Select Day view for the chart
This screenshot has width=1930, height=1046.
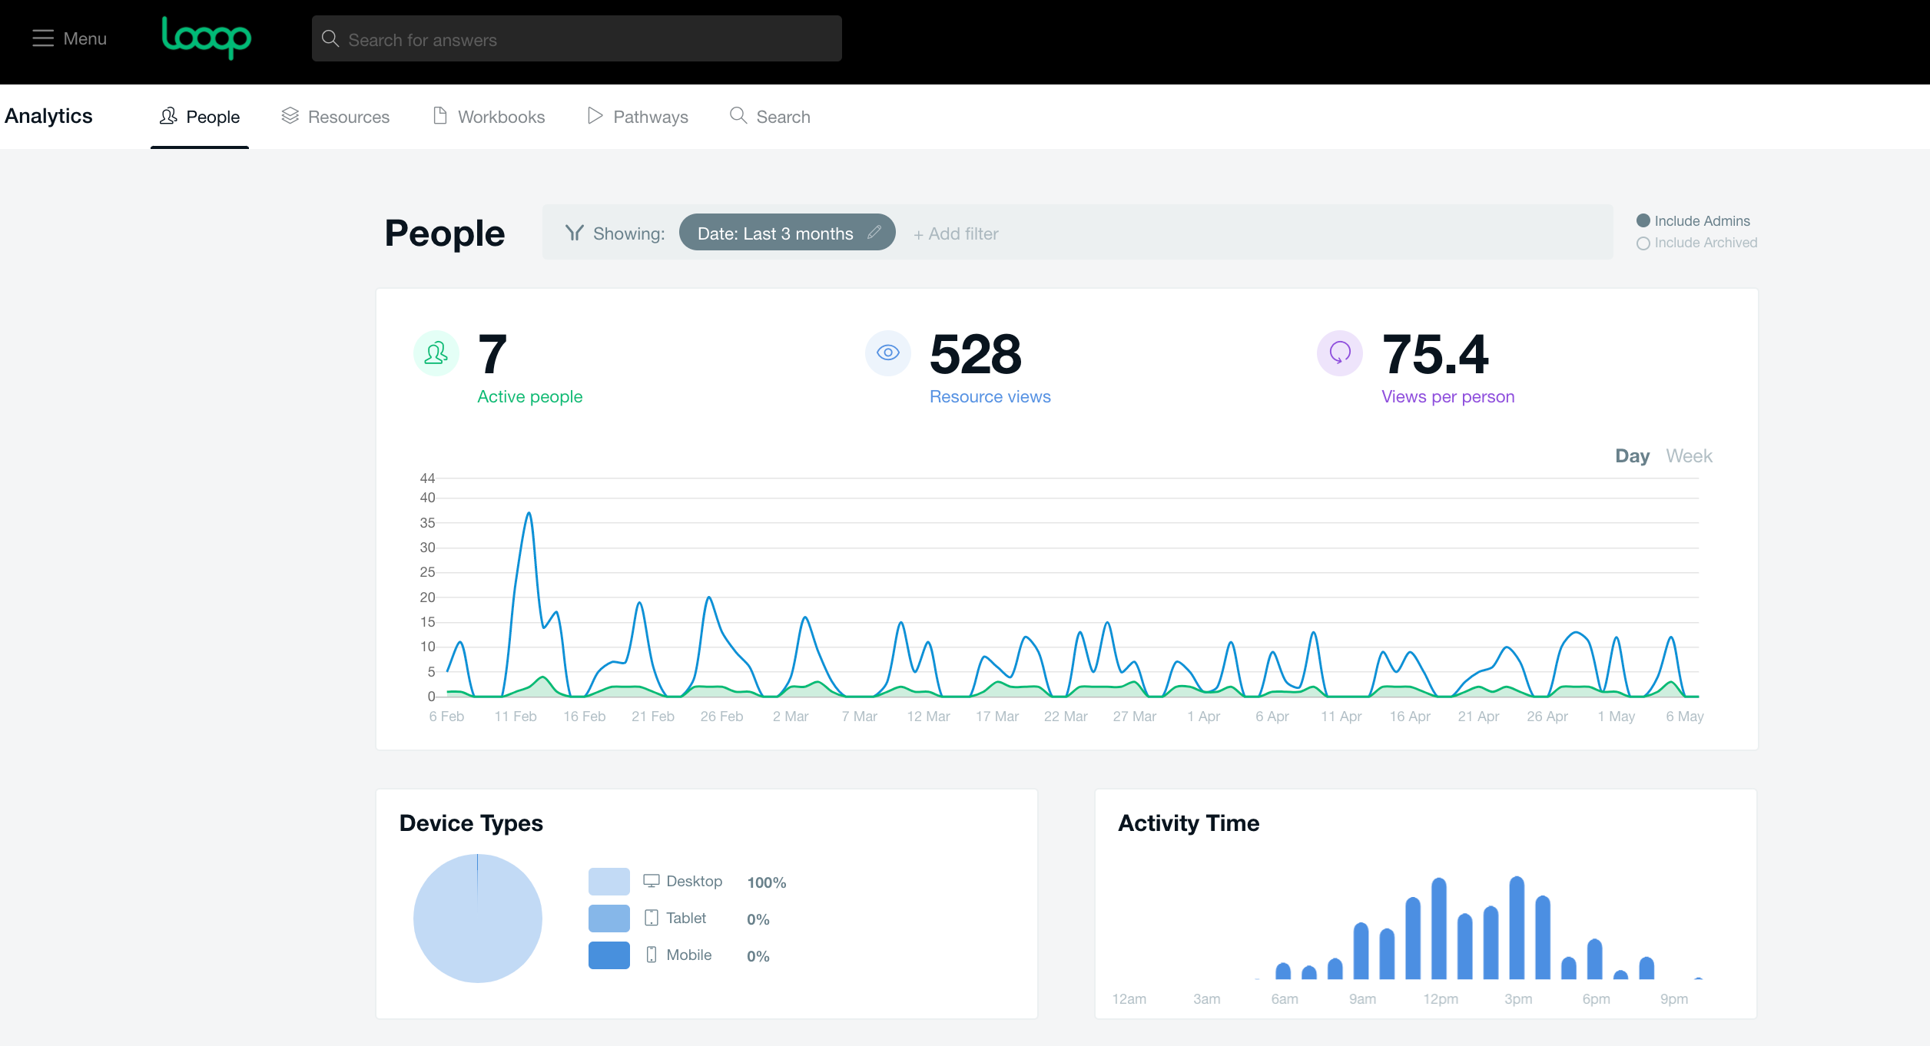coord(1632,456)
